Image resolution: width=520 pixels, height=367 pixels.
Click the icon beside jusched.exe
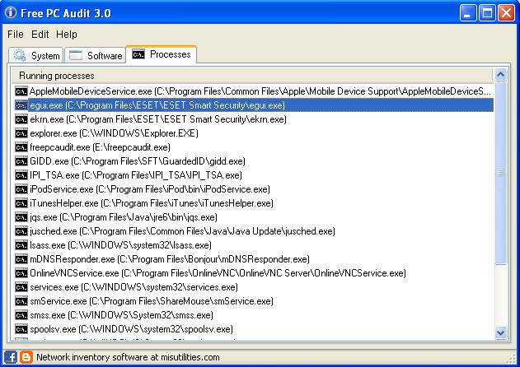pyautogui.click(x=21, y=231)
